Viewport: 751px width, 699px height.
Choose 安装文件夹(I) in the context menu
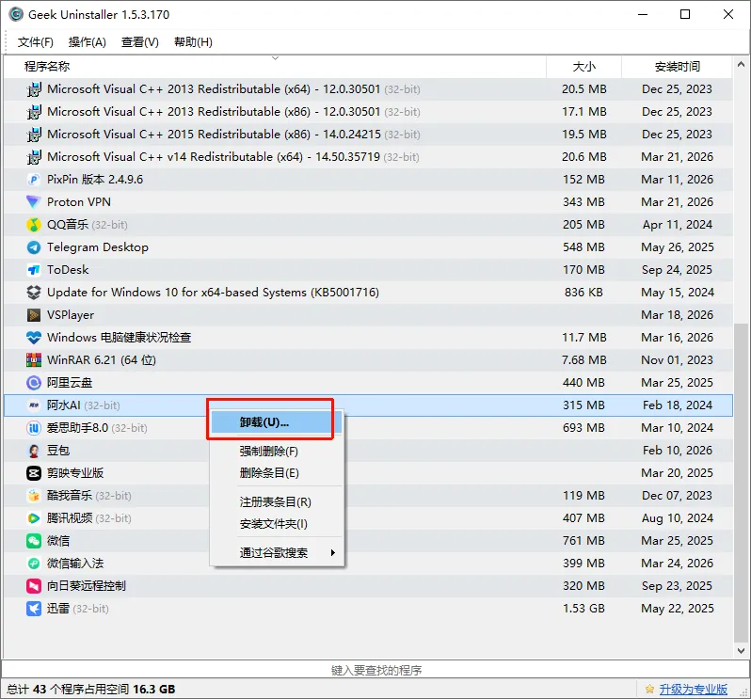pyautogui.click(x=277, y=524)
